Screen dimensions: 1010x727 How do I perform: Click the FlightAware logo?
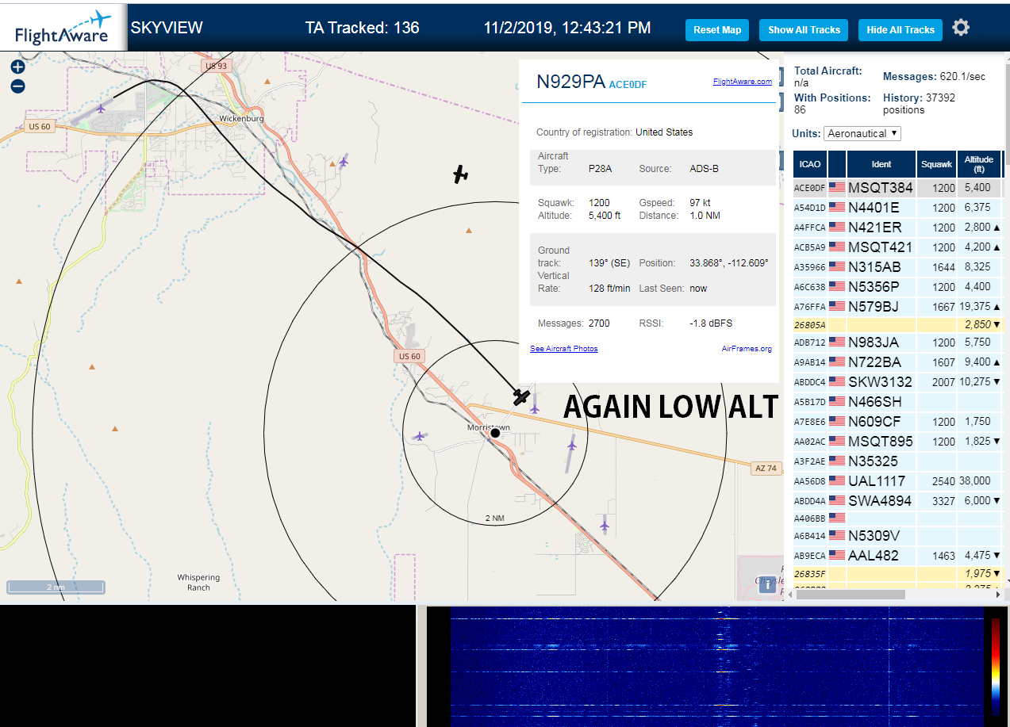tap(63, 28)
